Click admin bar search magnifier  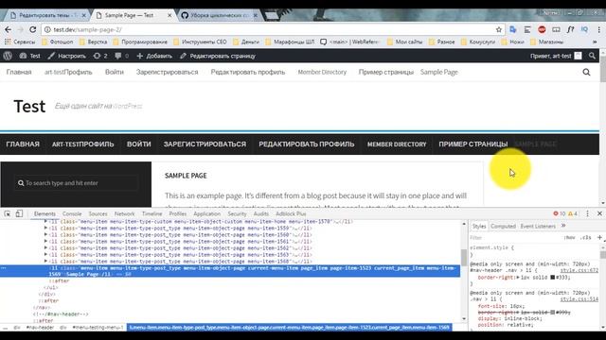(x=592, y=56)
